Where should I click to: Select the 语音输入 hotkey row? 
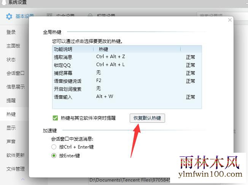[127, 97]
